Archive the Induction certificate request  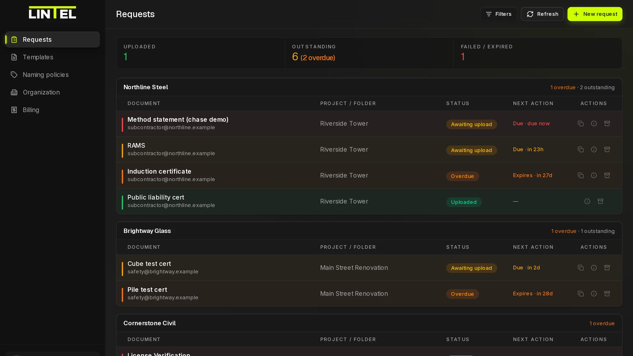click(x=607, y=175)
